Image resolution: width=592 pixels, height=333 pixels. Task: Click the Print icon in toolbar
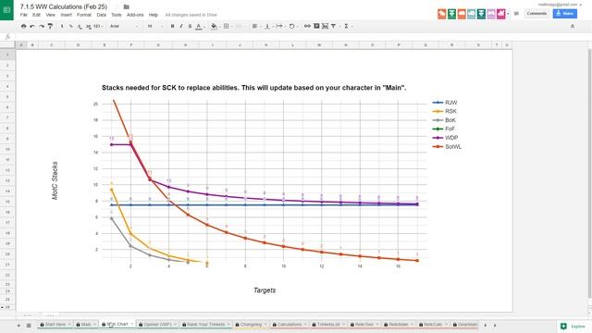[x=24, y=26]
